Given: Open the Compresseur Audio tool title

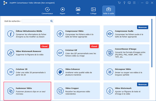Looking at the screenshot, I should pos(124,31).
